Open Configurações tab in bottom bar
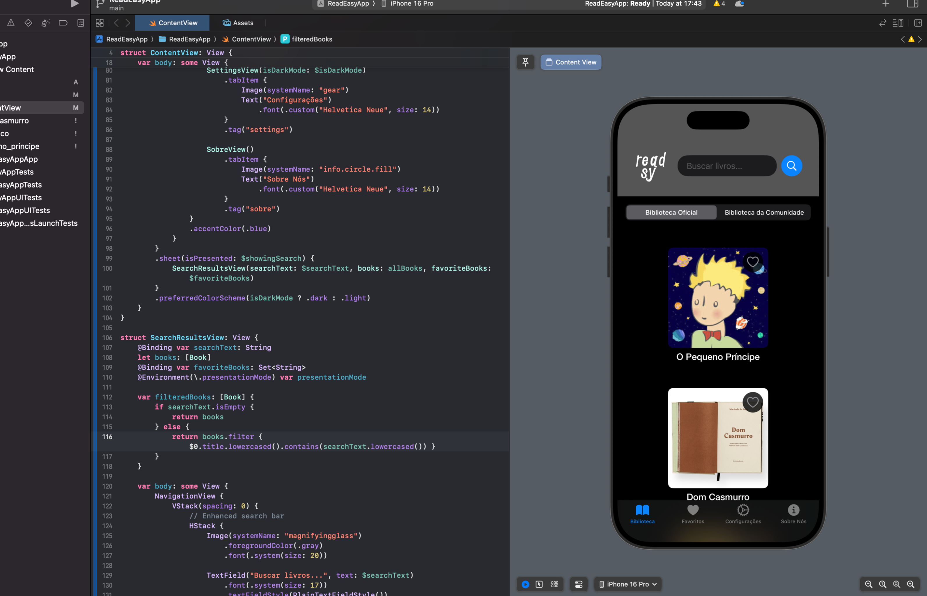 [743, 514]
